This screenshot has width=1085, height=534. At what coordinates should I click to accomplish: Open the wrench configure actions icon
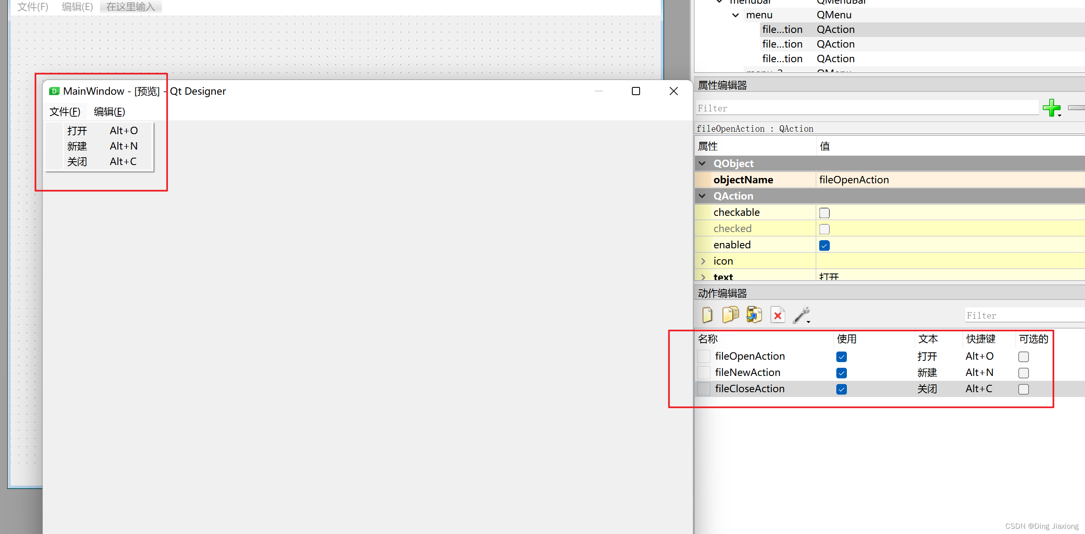click(x=801, y=315)
